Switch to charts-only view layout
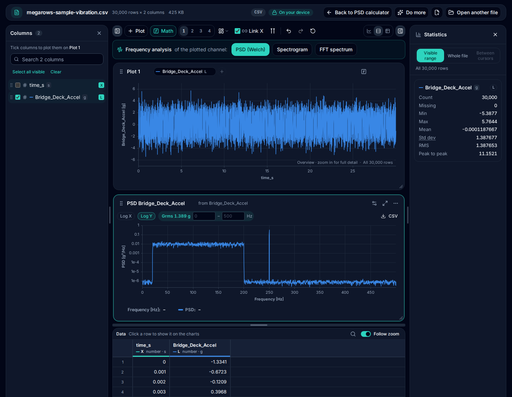The height and width of the screenshot is (397, 512). 369,31
